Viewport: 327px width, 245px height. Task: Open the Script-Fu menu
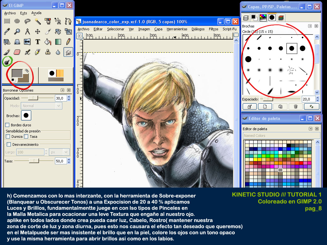[x=229, y=29]
